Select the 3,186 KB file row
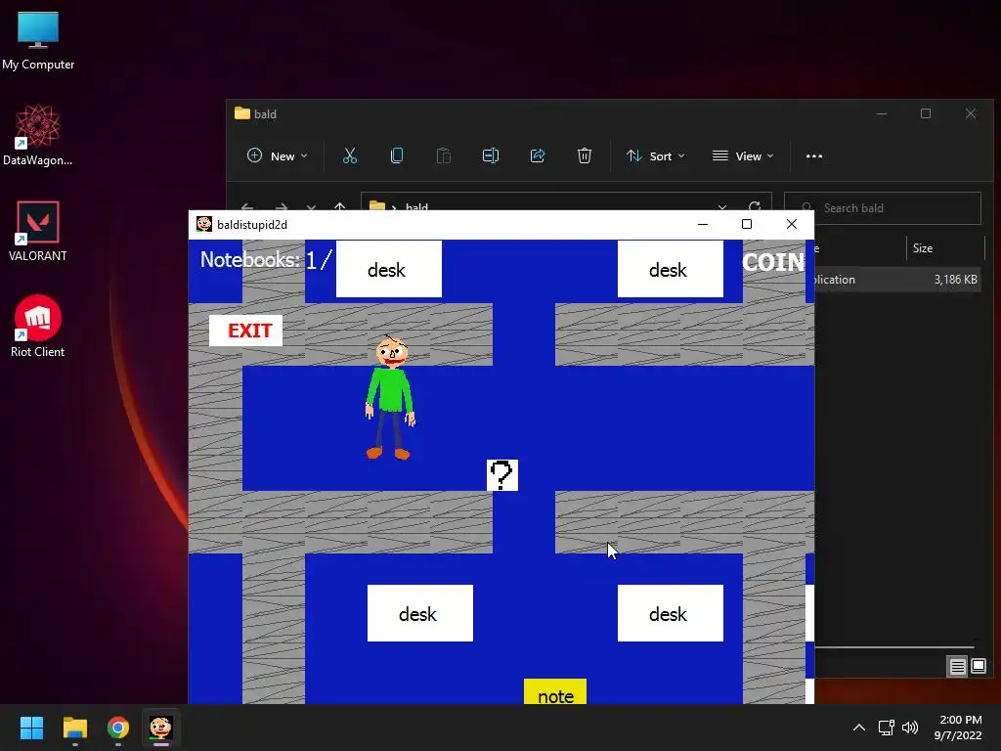 897,280
